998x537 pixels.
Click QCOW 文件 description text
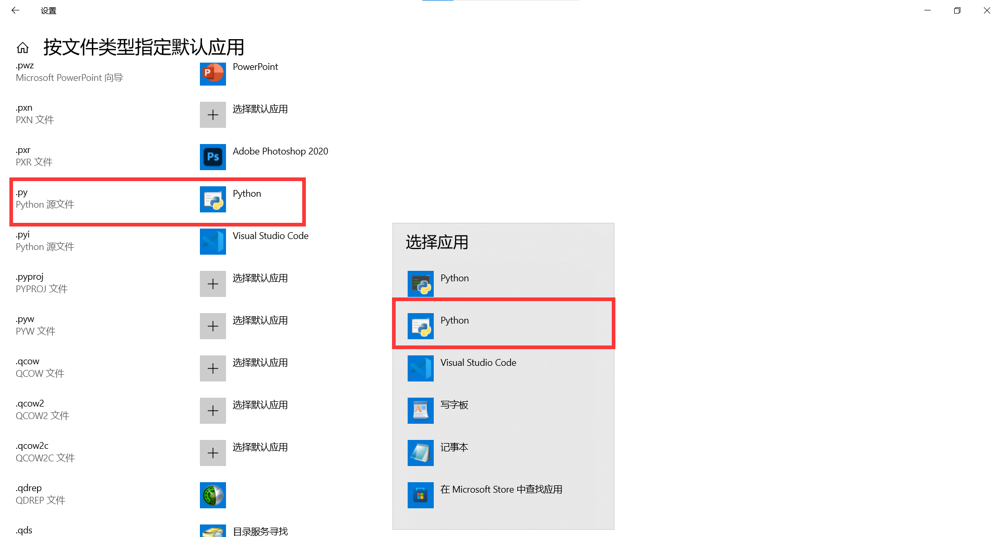[40, 374]
